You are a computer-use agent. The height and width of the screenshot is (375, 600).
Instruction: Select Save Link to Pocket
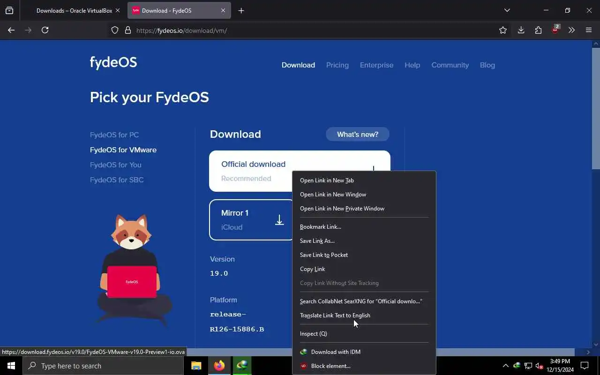coord(364,255)
